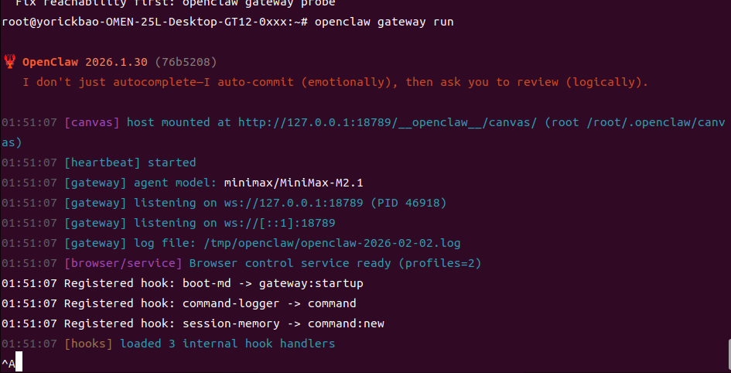Click the minimax/MiniMax-M2.1 model name
Image resolution: width=731 pixels, height=373 pixels.
pyautogui.click(x=293, y=183)
